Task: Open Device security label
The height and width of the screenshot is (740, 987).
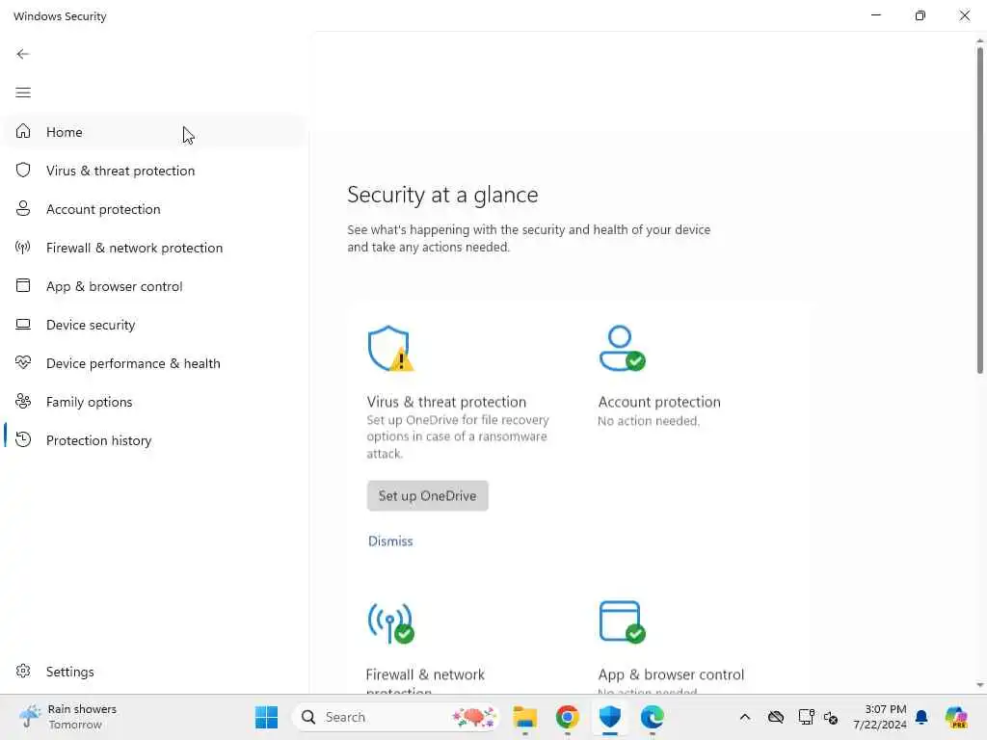Action: pos(91,325)
